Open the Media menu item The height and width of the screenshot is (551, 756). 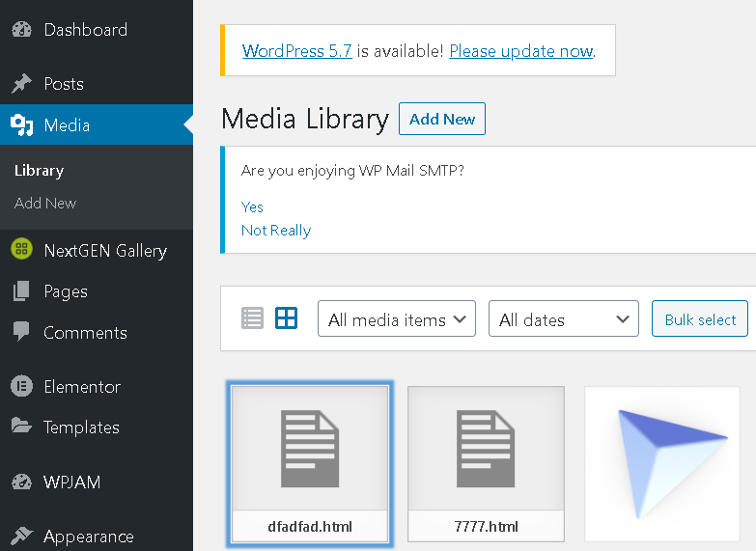click(97, 124)
